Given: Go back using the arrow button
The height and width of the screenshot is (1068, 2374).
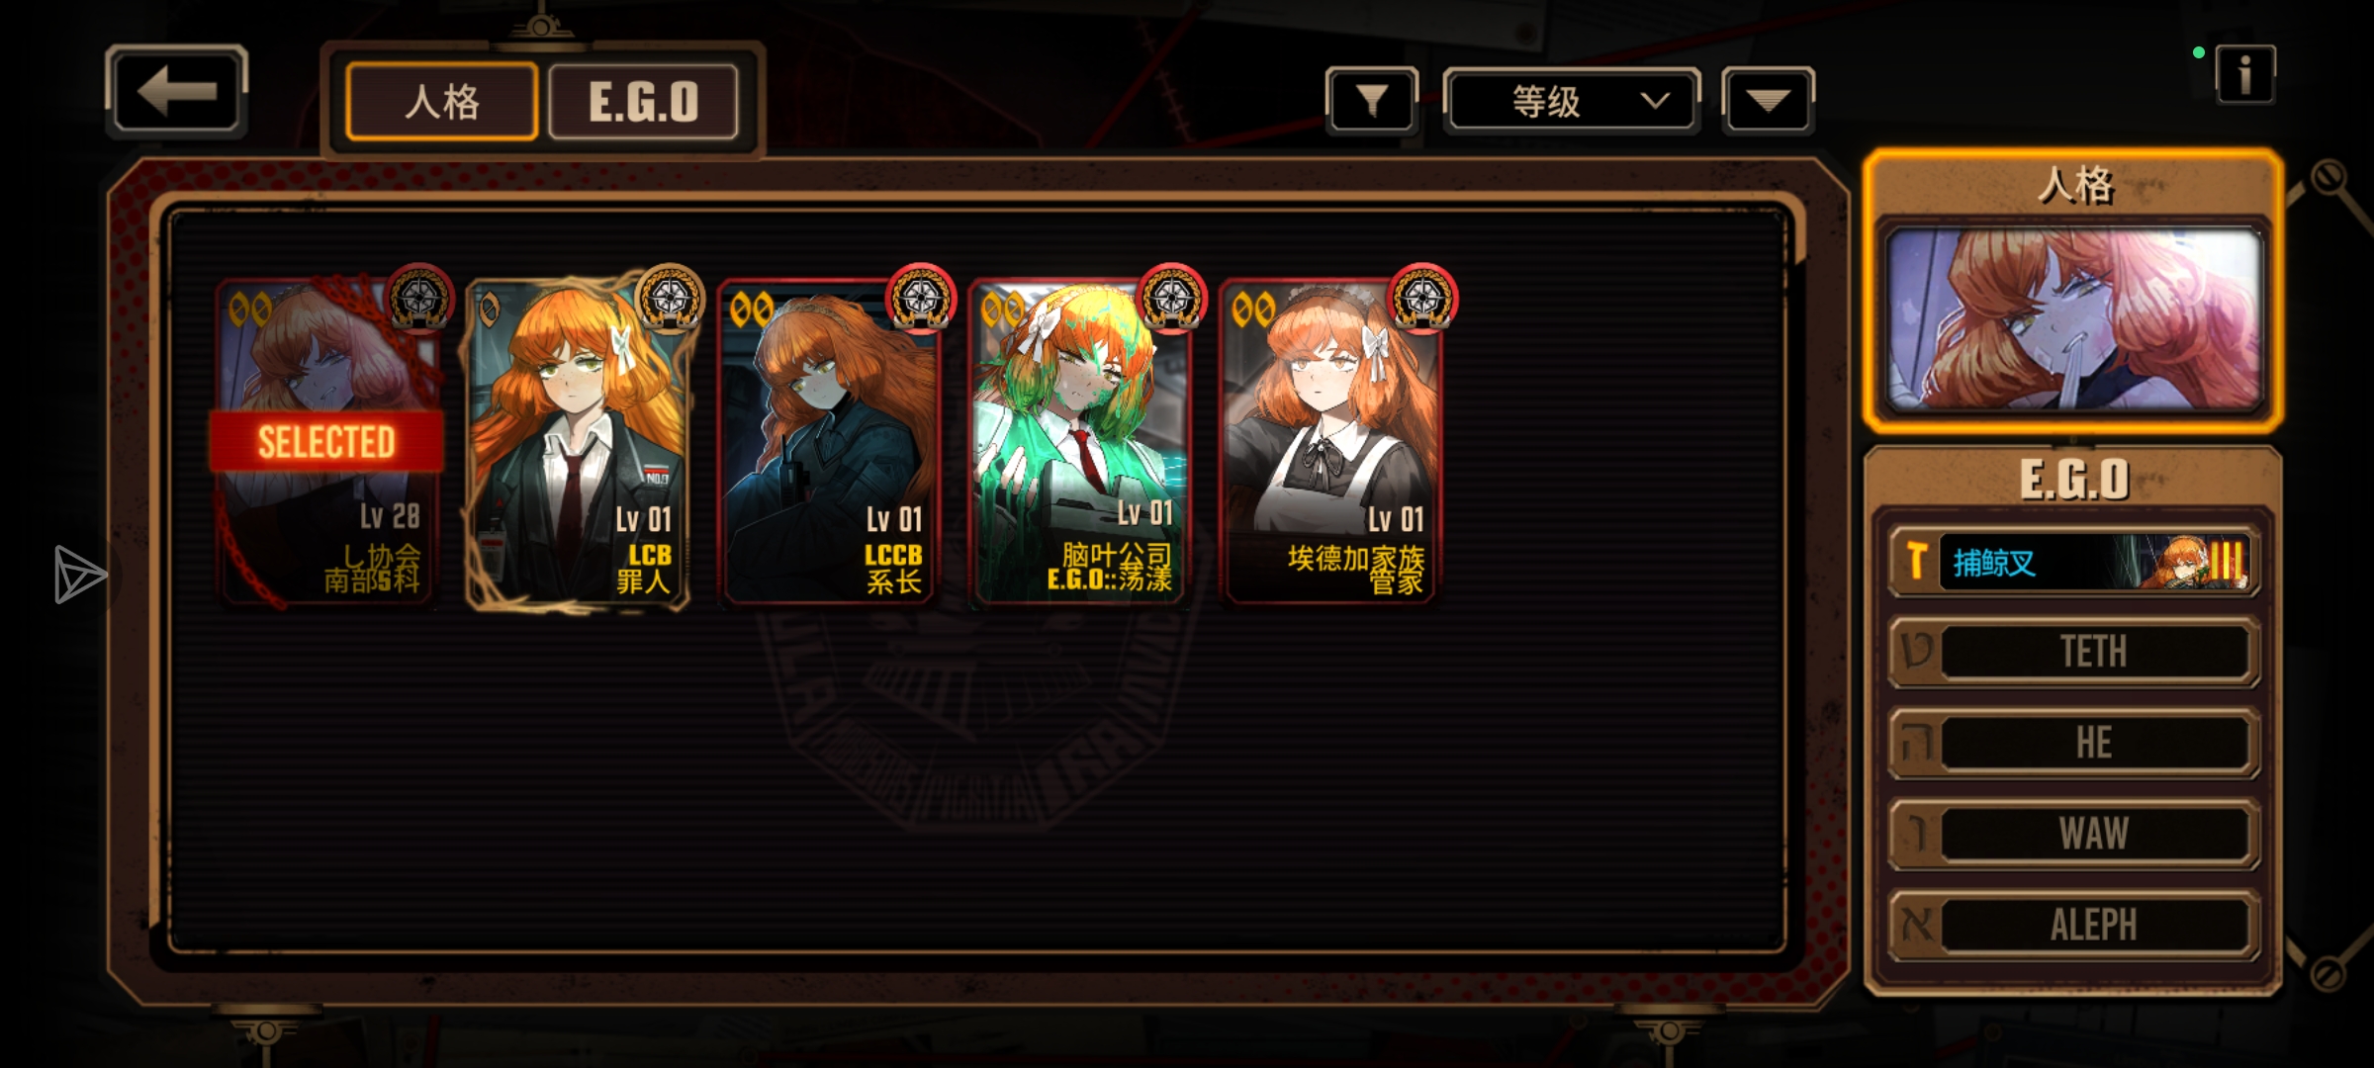Looking at the screenshot, I should point(176,92).
